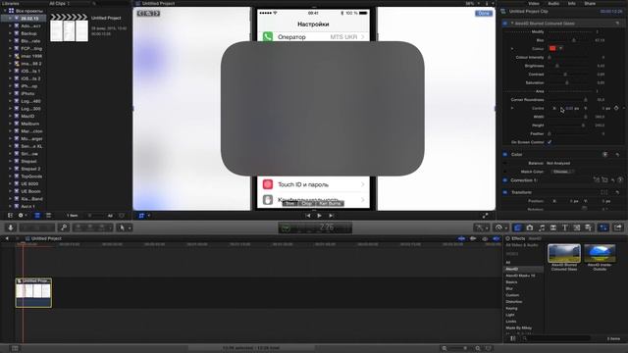
Task: Switch browser to list view
Action: click(x=48, y=216)
